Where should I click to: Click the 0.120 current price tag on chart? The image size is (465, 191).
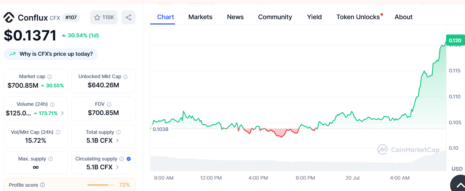pyautogui.click(x=455, y=40)
